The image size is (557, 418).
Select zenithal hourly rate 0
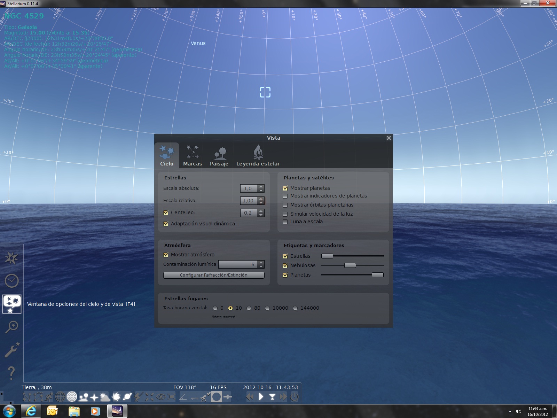click(x=215, y=308)
